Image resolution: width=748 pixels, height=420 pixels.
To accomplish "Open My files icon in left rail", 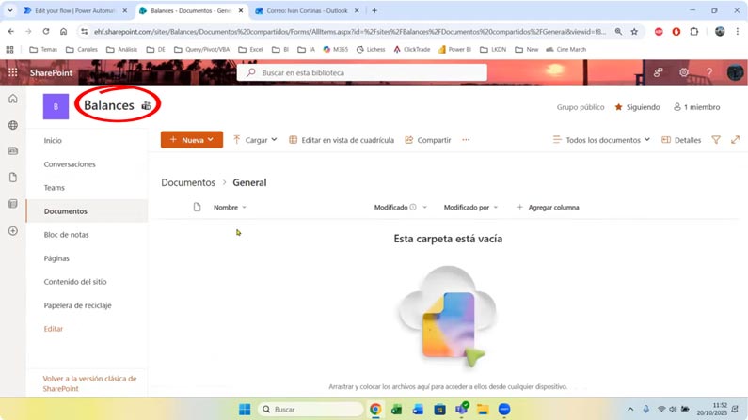I will tap(13, 178).
